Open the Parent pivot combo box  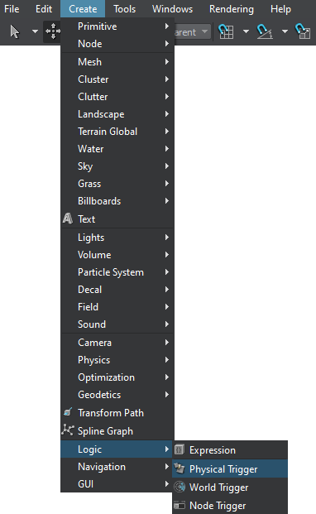pyautogui.click(x=192, y=32)
